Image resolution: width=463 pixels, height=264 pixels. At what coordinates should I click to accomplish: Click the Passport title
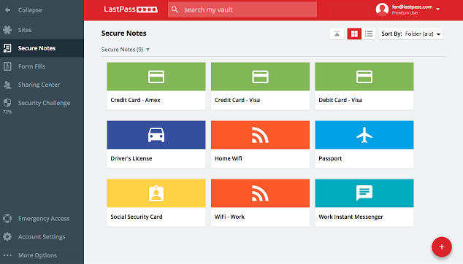point(330,158)
